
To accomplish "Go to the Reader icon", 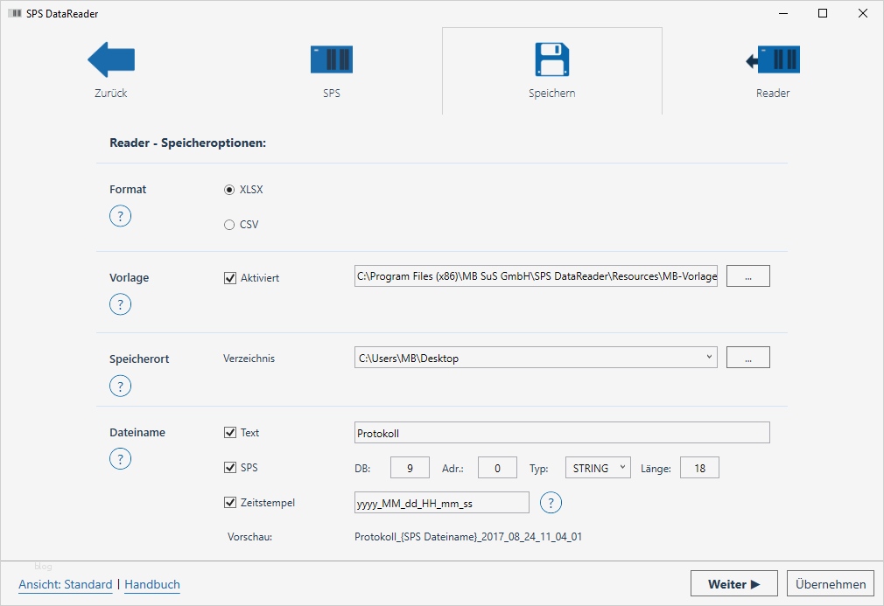I will pyautogui.click(x=773, y=59).
